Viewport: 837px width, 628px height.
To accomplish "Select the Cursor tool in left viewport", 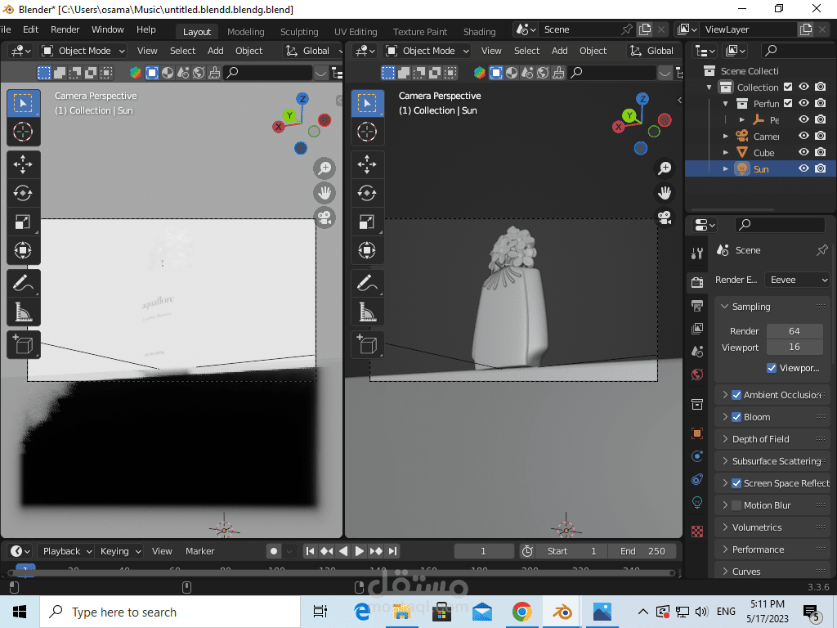I will click(23, 132).
